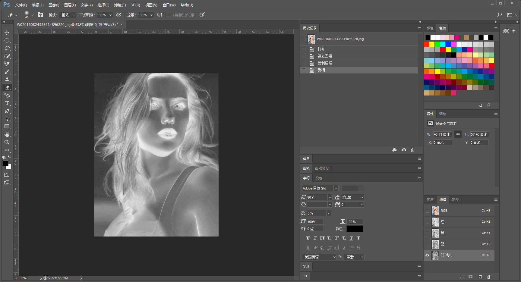Select the Clone Stamp tool

pos(7,80)
